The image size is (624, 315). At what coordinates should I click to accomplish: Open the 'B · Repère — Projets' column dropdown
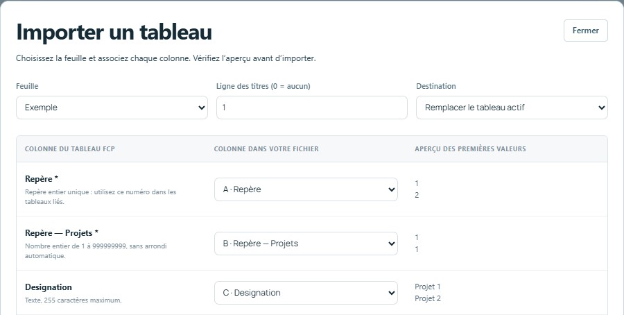(306, 244)
